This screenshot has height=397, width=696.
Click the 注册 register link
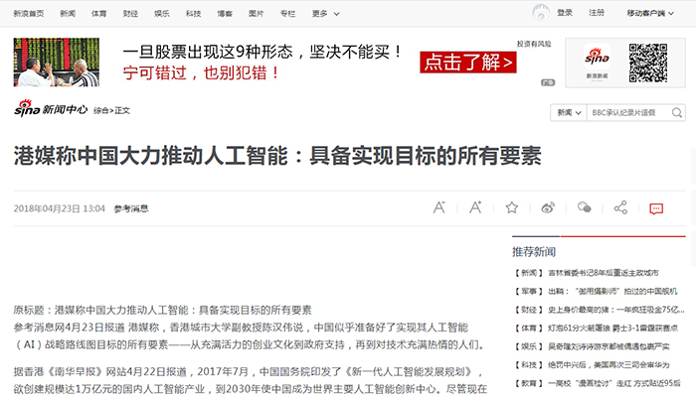596,13
